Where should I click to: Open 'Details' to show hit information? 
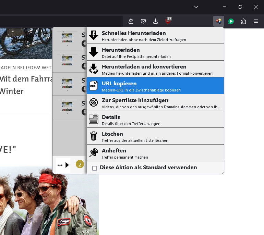[x=155, y=119]
